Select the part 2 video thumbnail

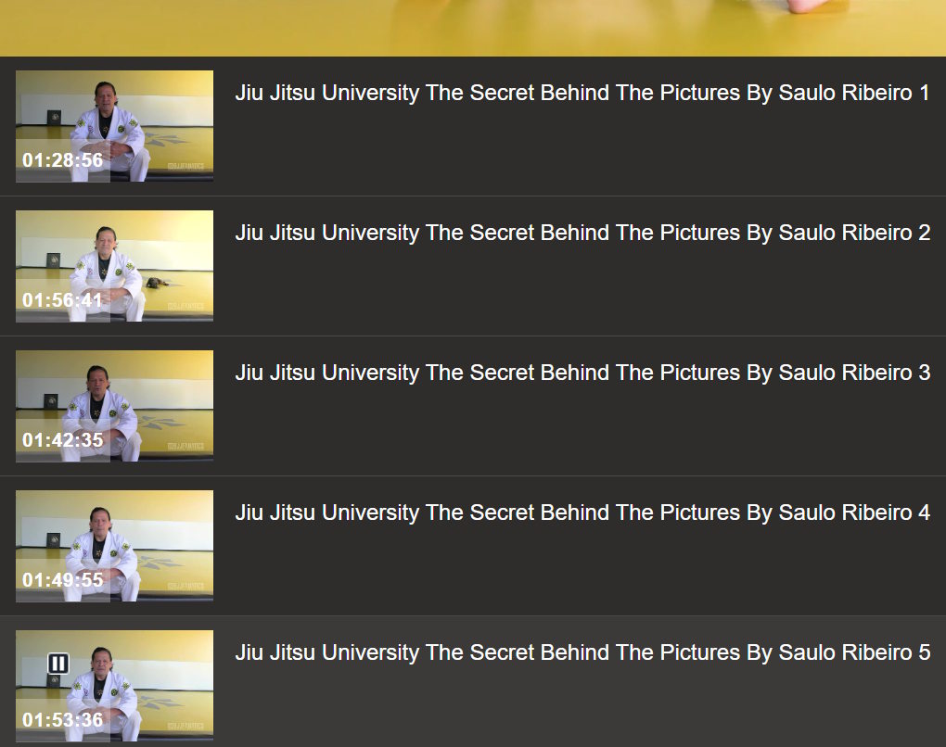(114, 265)
